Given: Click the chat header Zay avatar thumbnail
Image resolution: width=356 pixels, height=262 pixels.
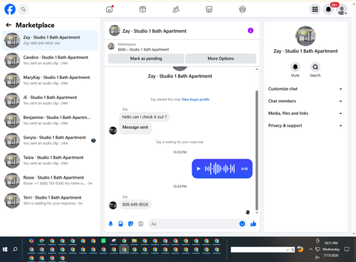Looking at the screenshot, I should 115,31.
